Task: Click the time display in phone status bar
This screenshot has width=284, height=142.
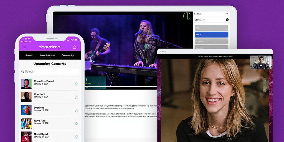Action: pyautogui.click(x=25, y=39)
